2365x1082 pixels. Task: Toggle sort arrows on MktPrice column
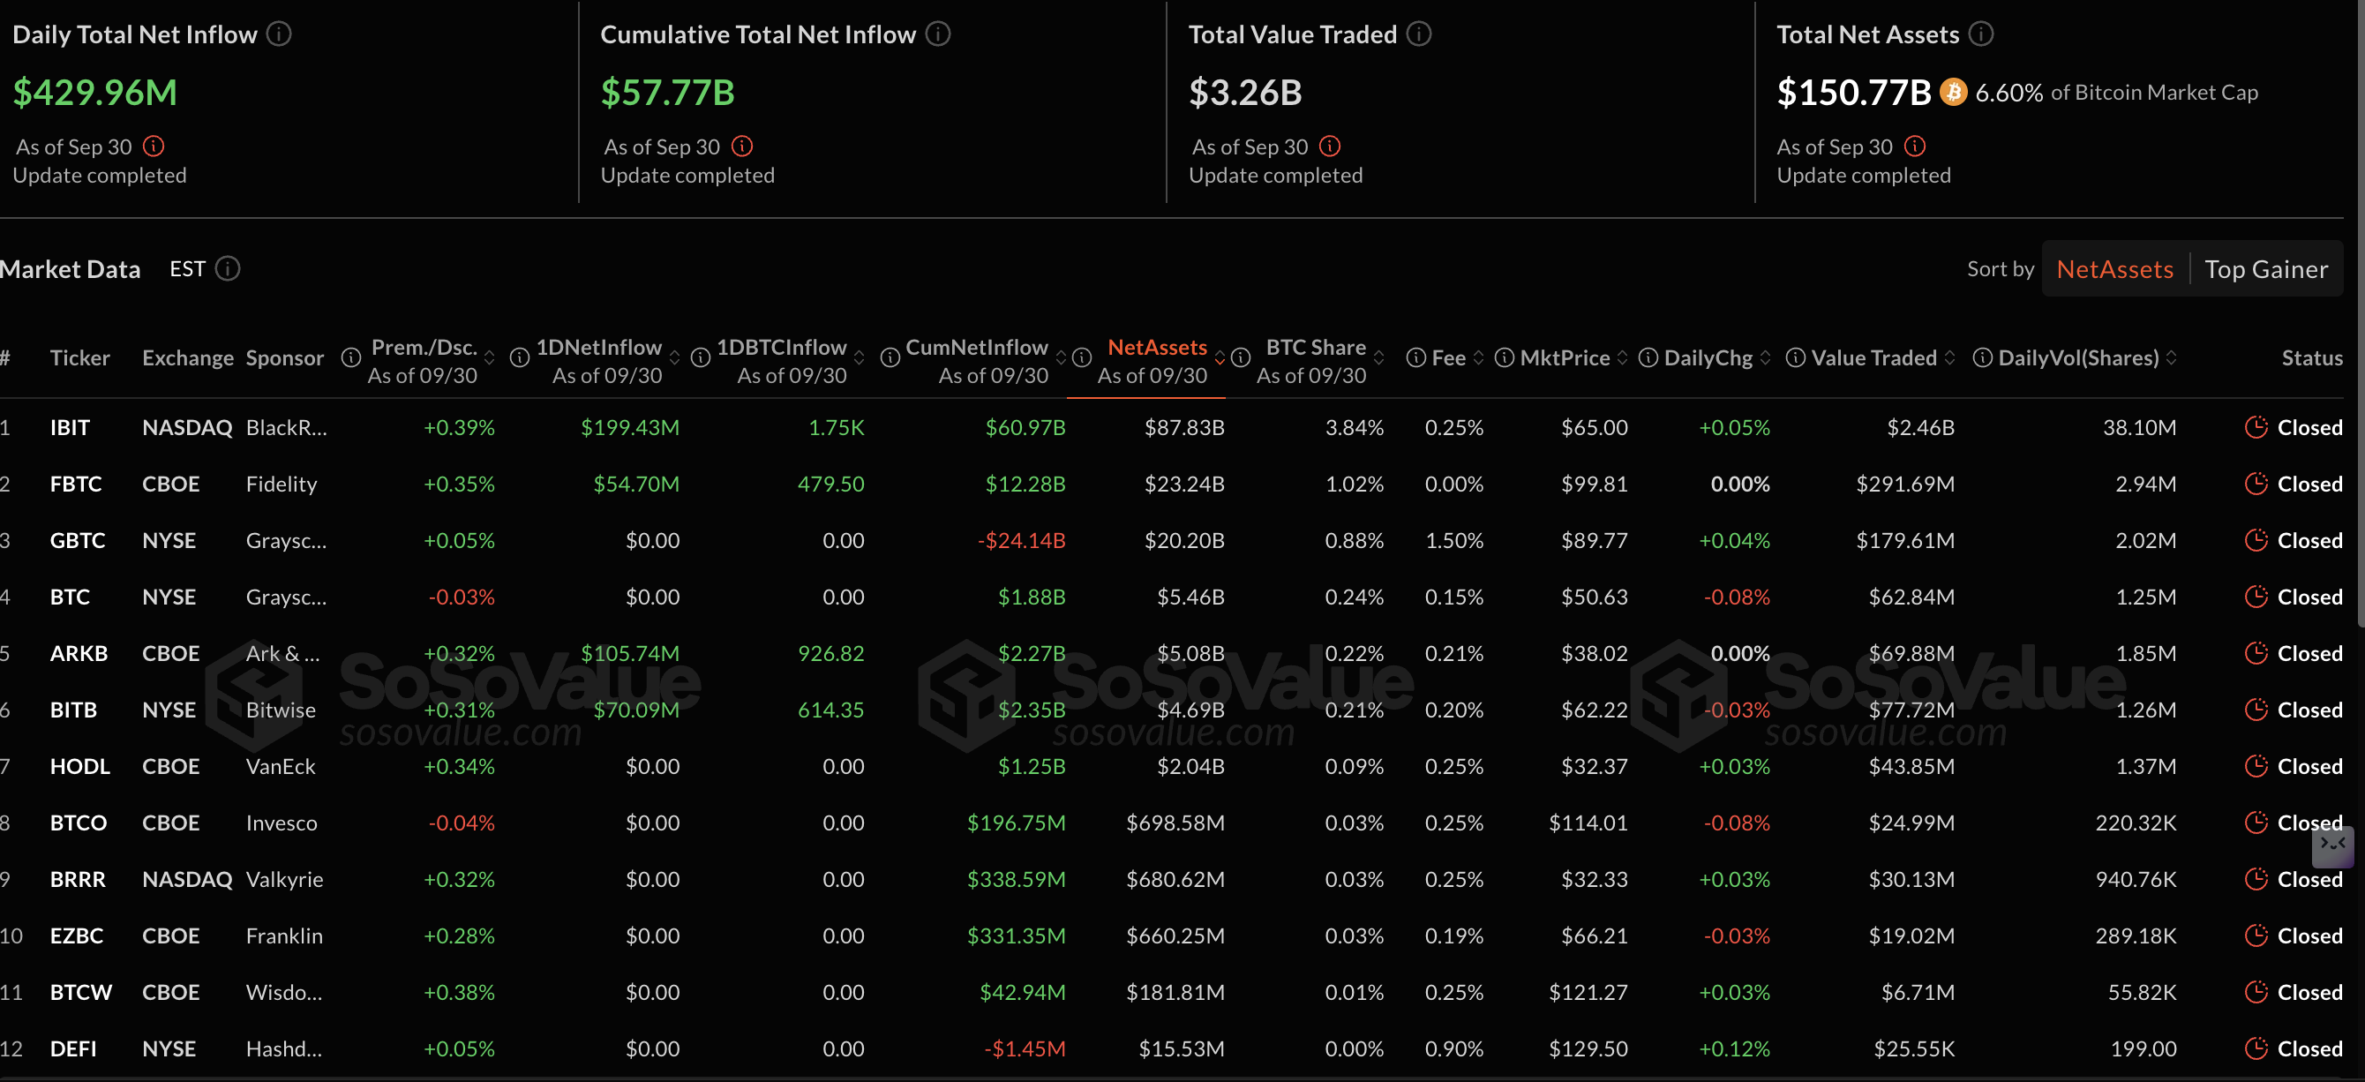(x=1622, y=357)
